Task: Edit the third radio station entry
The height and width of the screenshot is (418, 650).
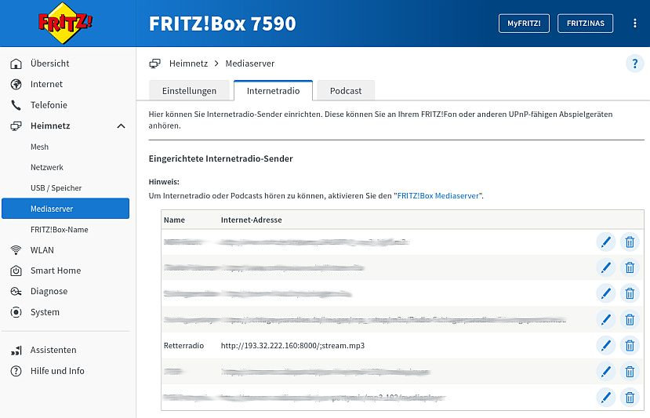Action: point(605,293)
